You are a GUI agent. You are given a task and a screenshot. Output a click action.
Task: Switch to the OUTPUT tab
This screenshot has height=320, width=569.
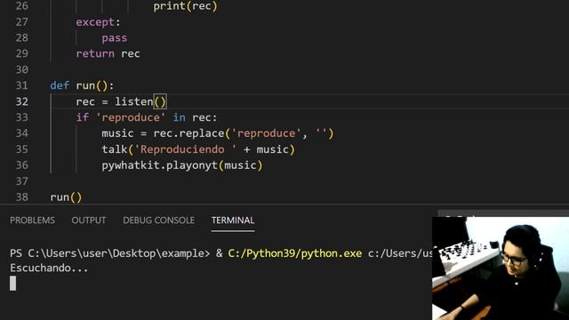(89, 220)
